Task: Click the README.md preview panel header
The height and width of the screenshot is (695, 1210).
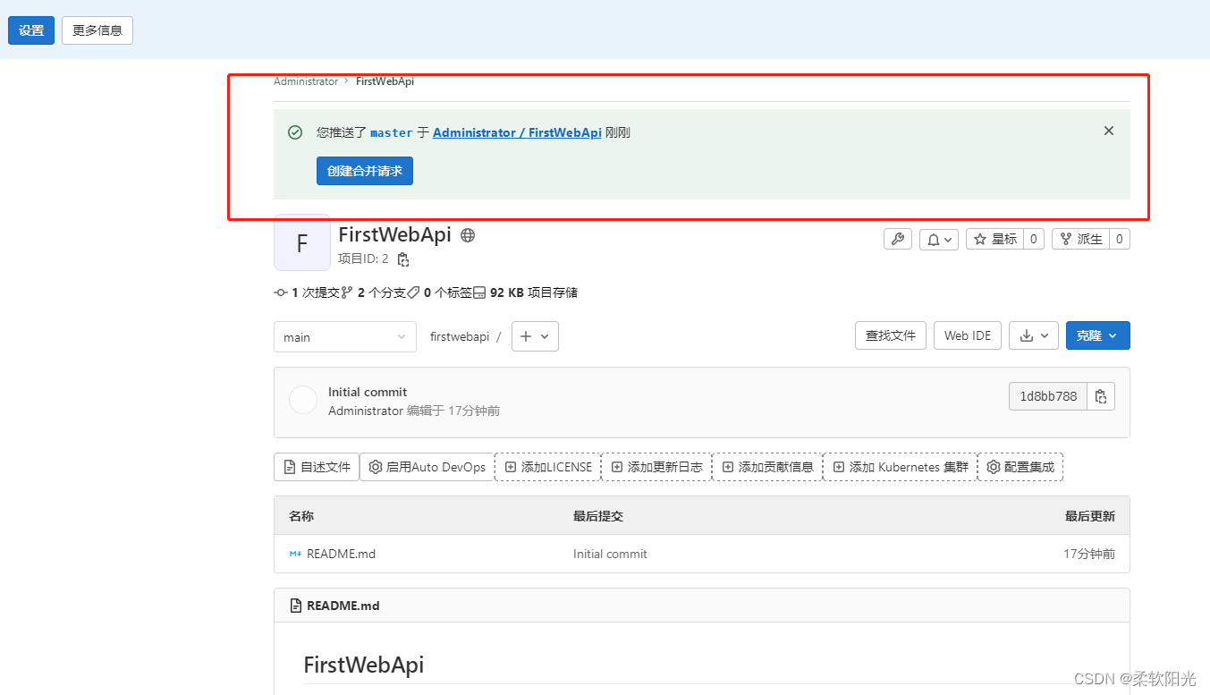Action: tap(702, 606)
